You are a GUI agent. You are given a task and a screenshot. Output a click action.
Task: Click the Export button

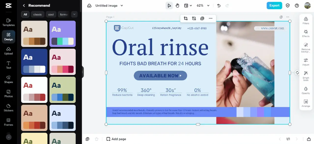pos(274,6)
